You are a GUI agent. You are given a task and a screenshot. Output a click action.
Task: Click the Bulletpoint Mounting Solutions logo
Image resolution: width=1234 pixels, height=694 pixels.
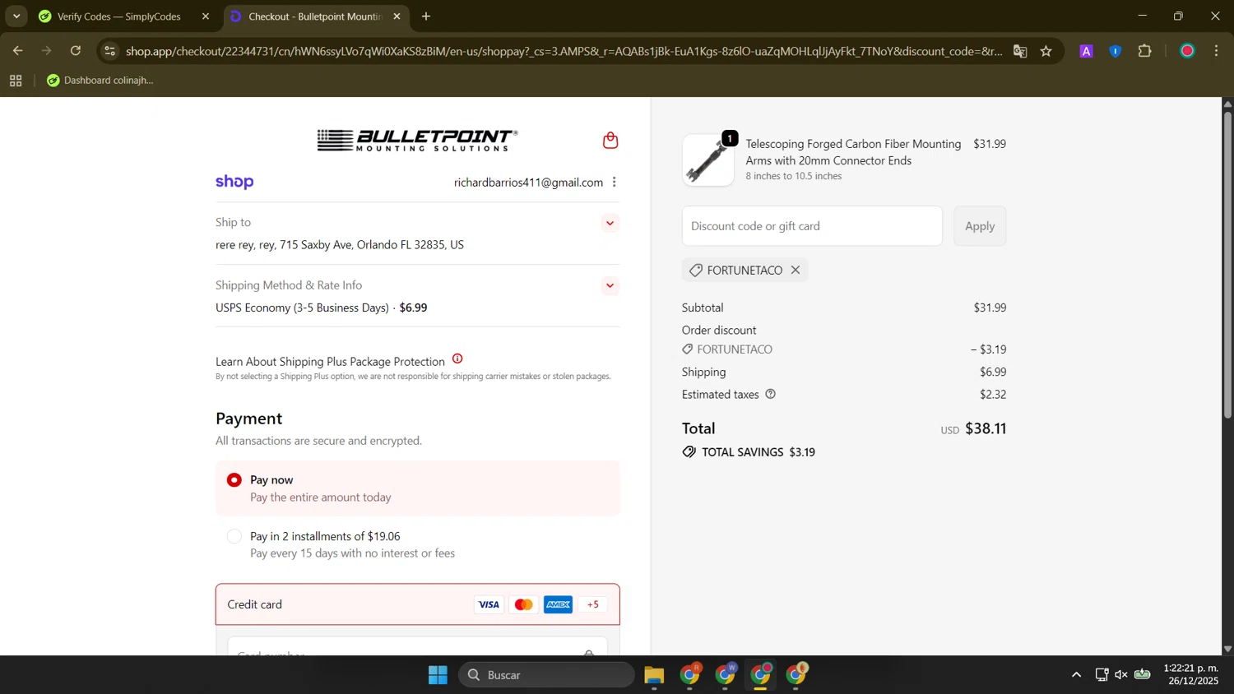[x=418, y=141]
